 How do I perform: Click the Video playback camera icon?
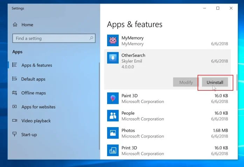[x=15, y=120]
